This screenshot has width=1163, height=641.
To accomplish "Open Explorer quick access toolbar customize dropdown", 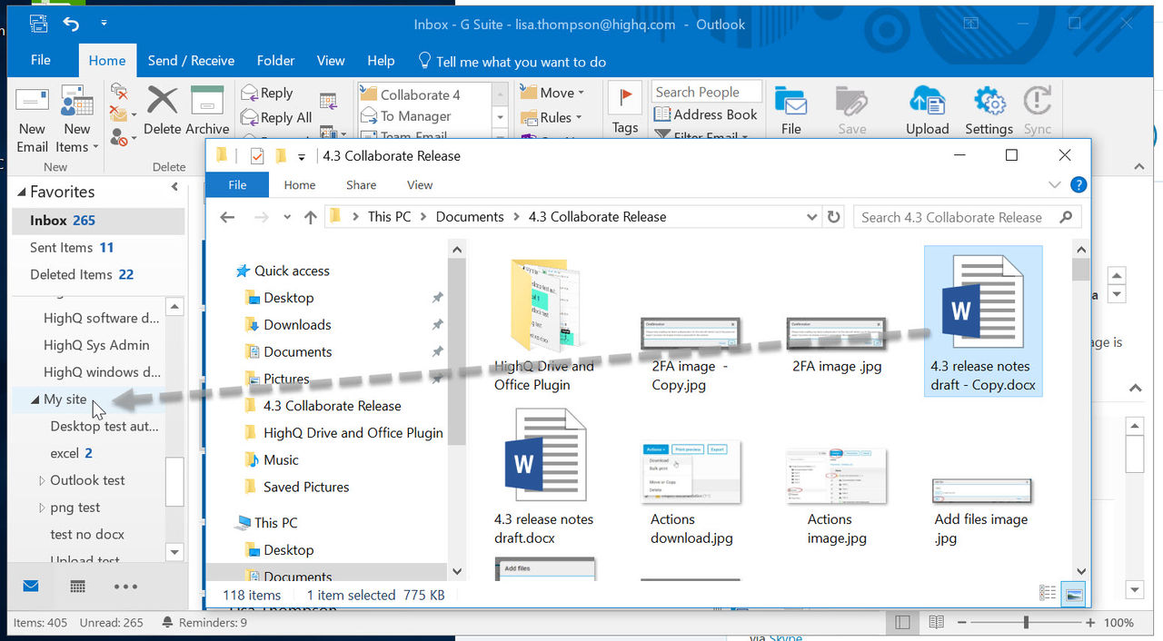I will coord(302,156).
